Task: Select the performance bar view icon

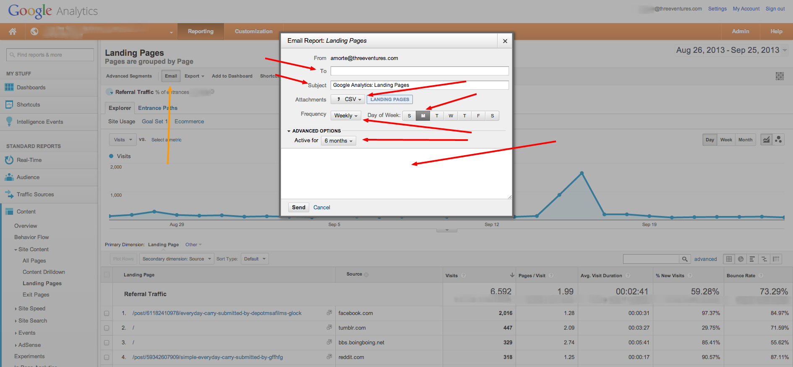Action: pyautogui.click(x=752, y=259)
